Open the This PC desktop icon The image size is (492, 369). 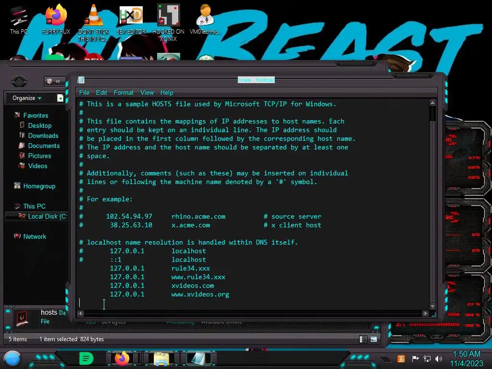tap(19, 19)
